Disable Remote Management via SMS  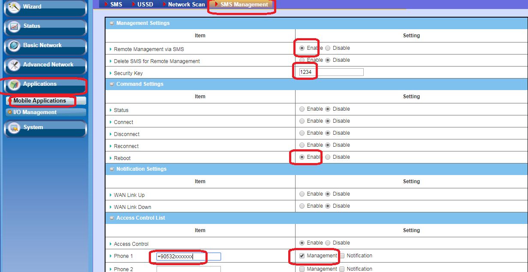[328, 48]
